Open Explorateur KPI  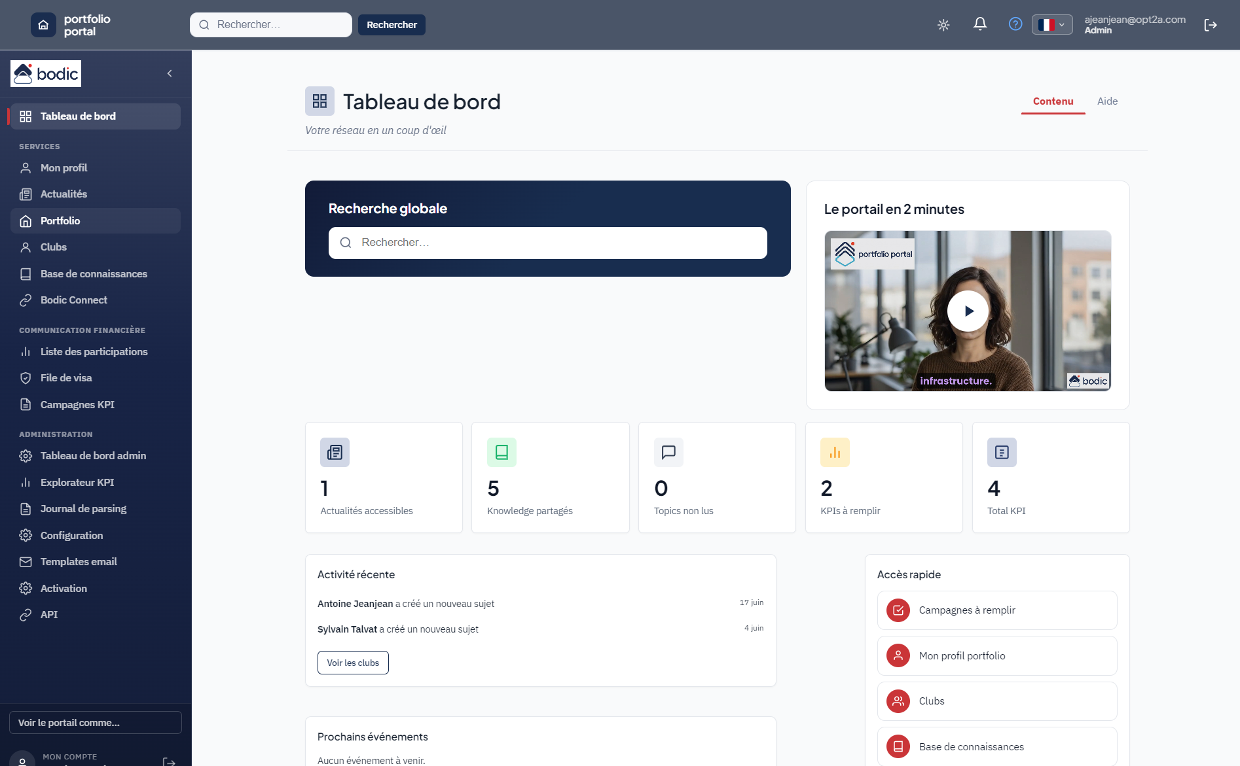[x=96, y=483]
